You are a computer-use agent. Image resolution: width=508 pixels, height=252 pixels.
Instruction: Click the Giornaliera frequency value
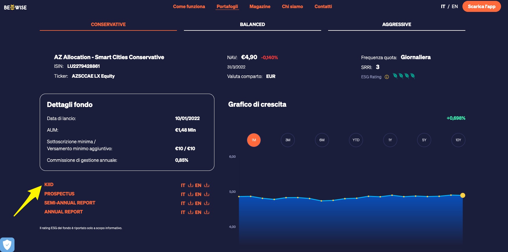[415, 57]
